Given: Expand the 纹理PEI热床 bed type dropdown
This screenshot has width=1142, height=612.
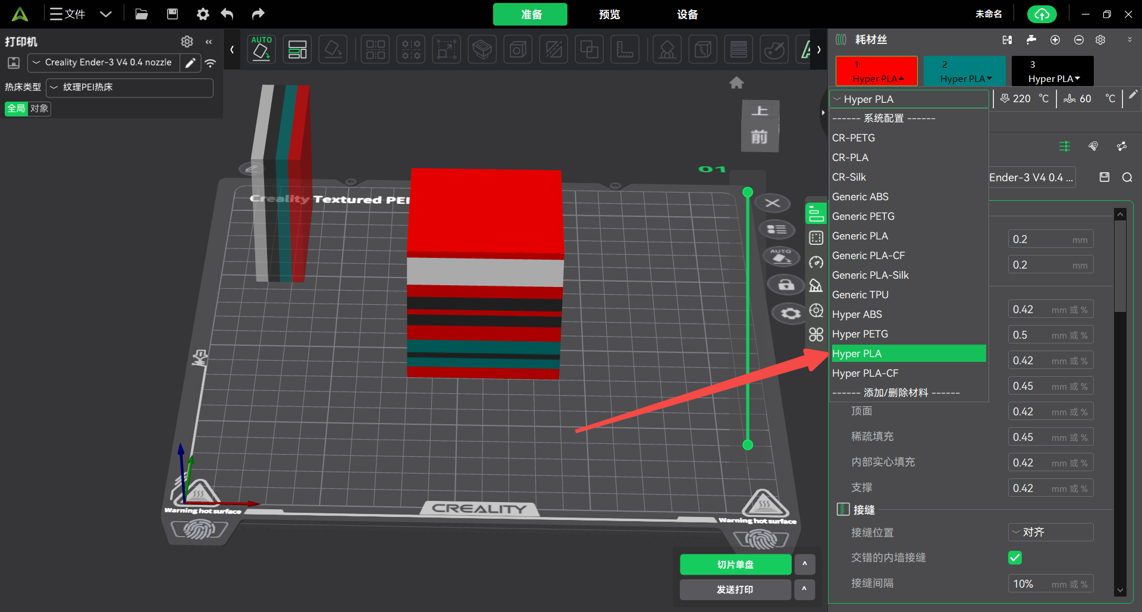Looking at the screenshot, I should (130, 87).
